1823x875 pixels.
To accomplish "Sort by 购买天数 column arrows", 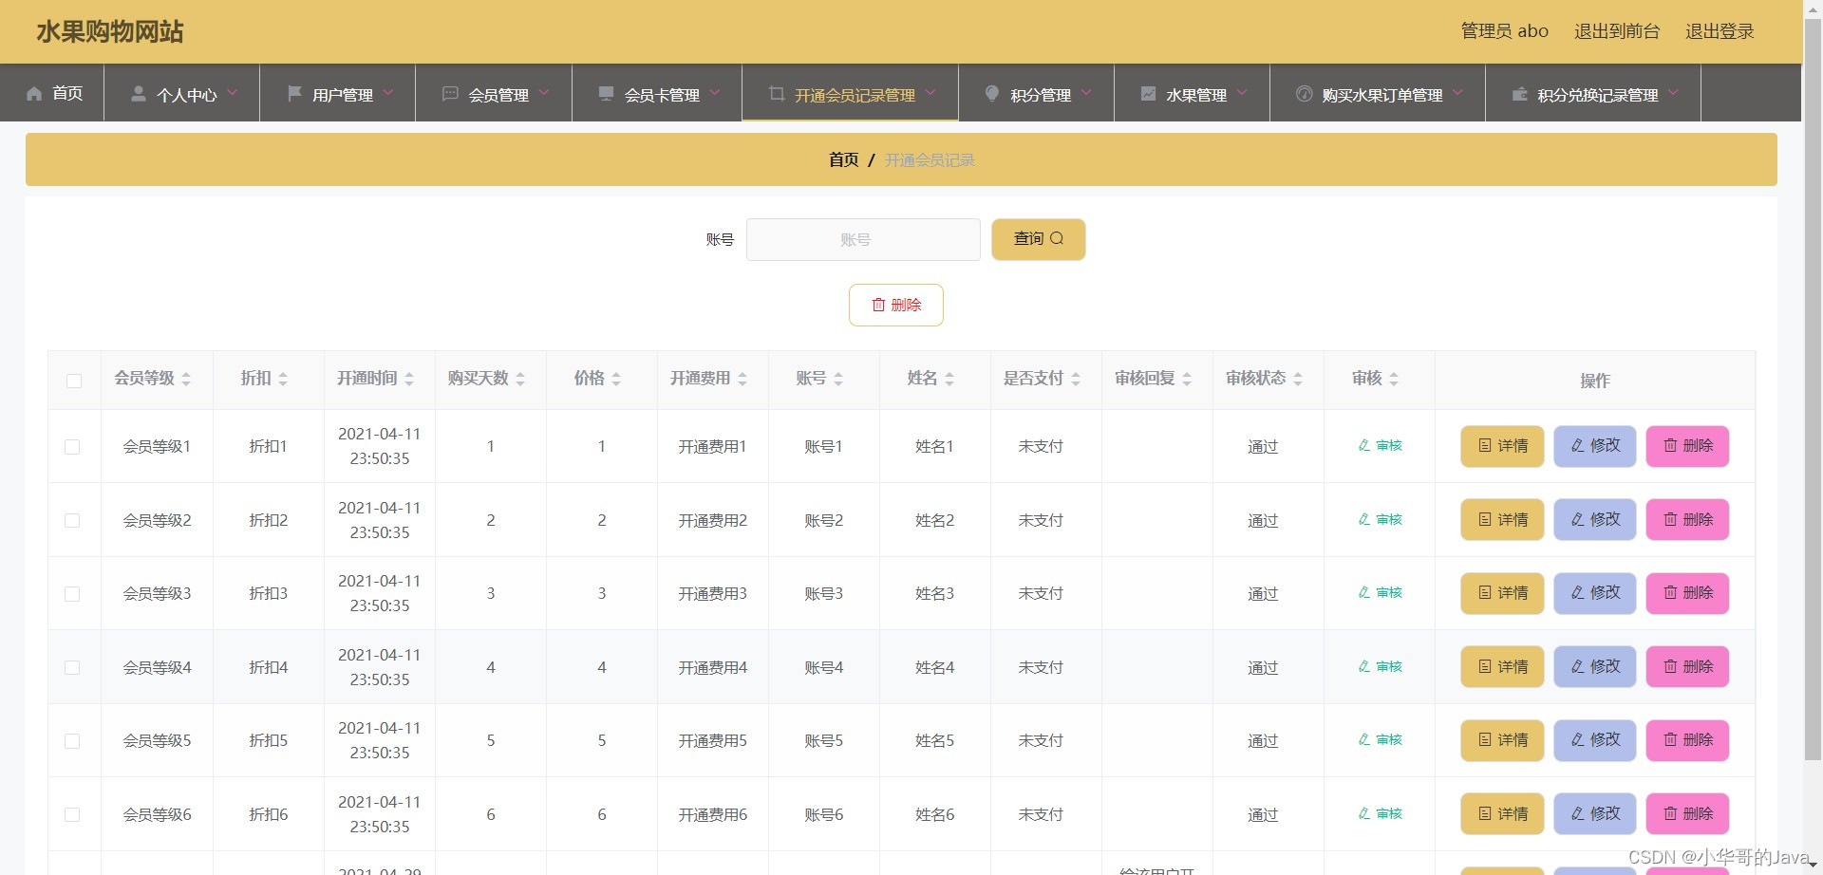I will tap(520, 379).
